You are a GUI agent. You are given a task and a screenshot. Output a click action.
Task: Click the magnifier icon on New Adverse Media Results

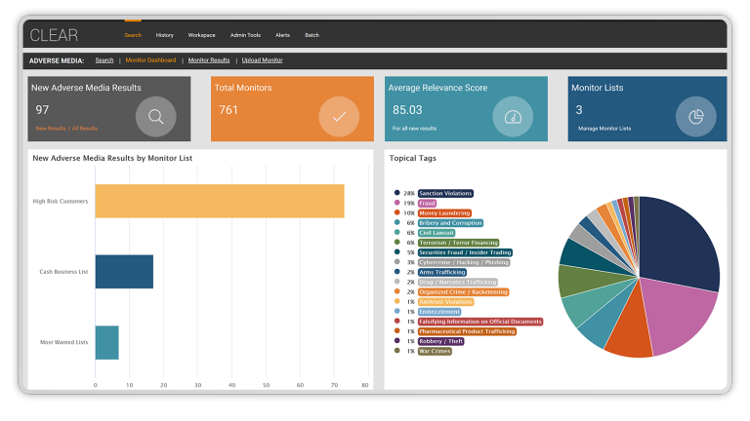pyautogui.click(x=155, y=117)
